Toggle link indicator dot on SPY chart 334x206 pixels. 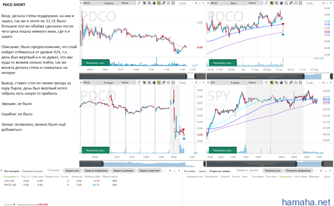tap(208, 82)
